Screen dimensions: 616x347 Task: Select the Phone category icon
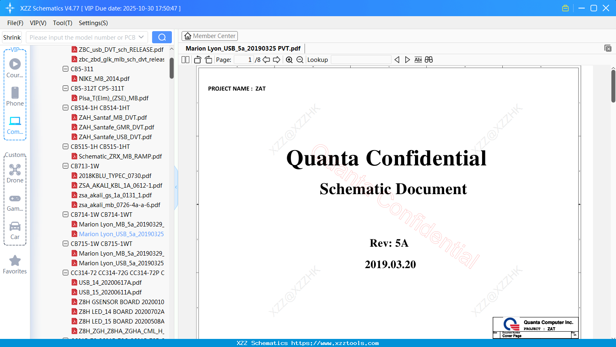pos(15,96)
